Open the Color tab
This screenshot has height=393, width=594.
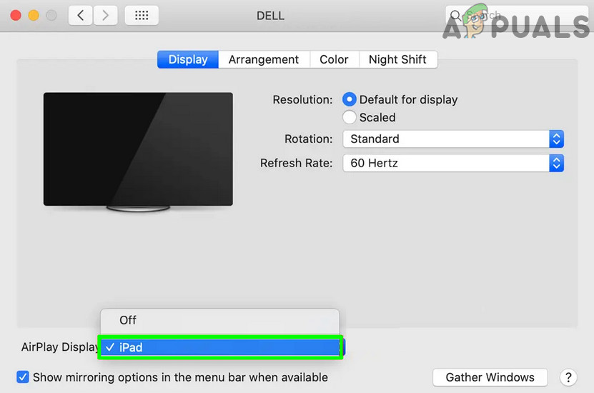coord(334,59)
